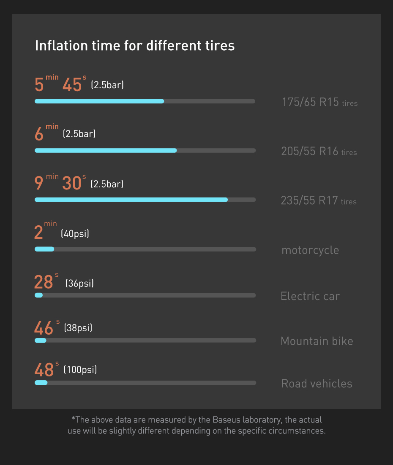This screenshot has width=393, height=465.
Task: Click the 175/65 R15 tires progress bar
Action: (145, 101)
